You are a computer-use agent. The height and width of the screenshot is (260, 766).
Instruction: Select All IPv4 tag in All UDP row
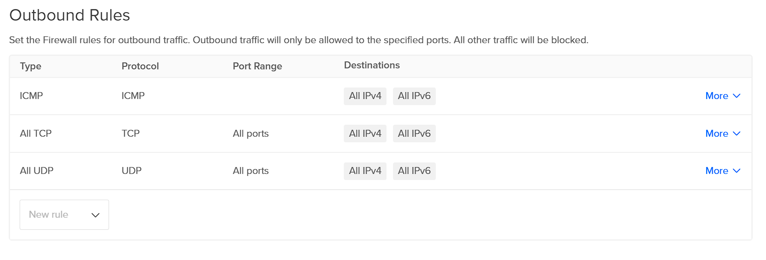click(365, 171)
